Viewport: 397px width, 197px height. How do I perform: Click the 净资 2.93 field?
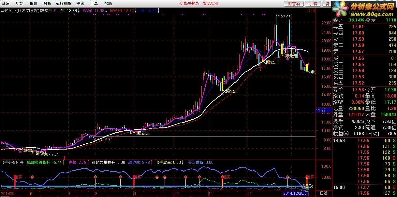click(x=348, y=127)
